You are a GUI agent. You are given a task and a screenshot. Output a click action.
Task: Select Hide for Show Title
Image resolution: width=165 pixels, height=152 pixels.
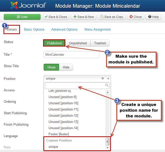click(x=66, y=67)
